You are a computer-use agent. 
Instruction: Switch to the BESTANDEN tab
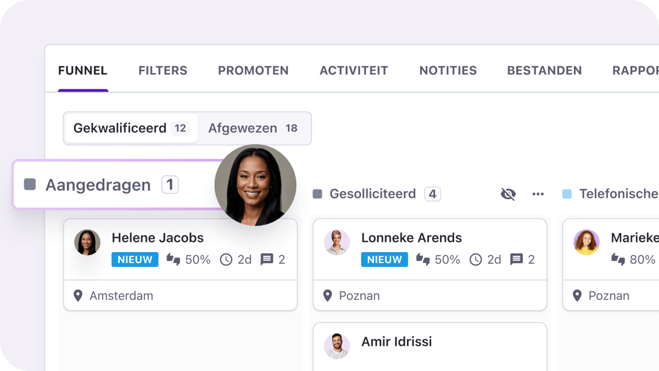point(544,70)
